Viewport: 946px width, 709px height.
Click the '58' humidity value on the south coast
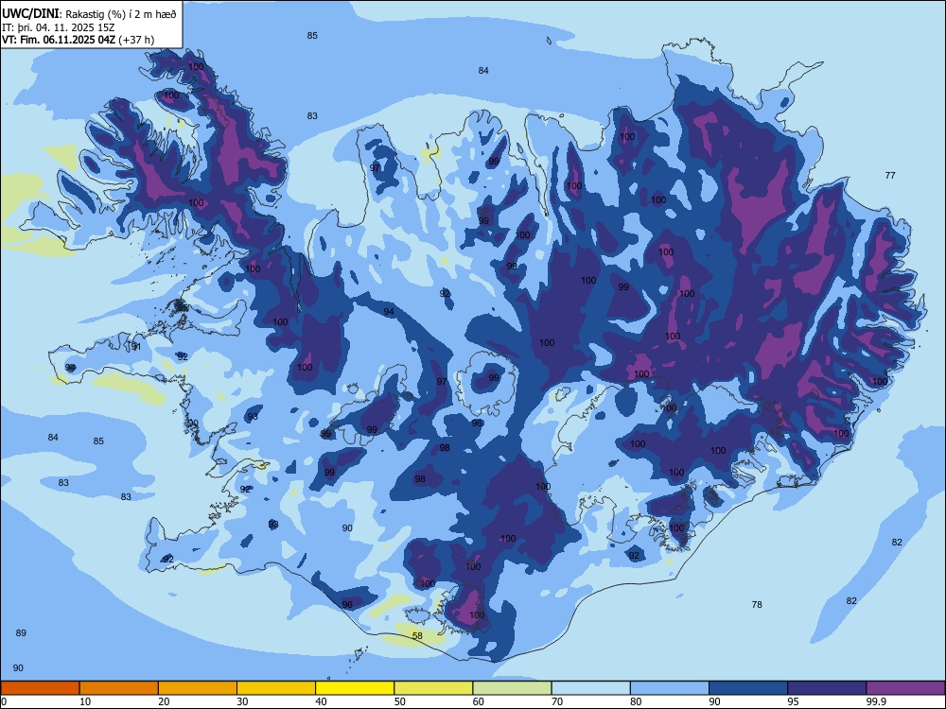[417, 635]
